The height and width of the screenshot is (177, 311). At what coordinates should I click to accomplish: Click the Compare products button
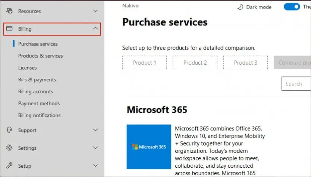pyautogui.click(x=292, y=63)
